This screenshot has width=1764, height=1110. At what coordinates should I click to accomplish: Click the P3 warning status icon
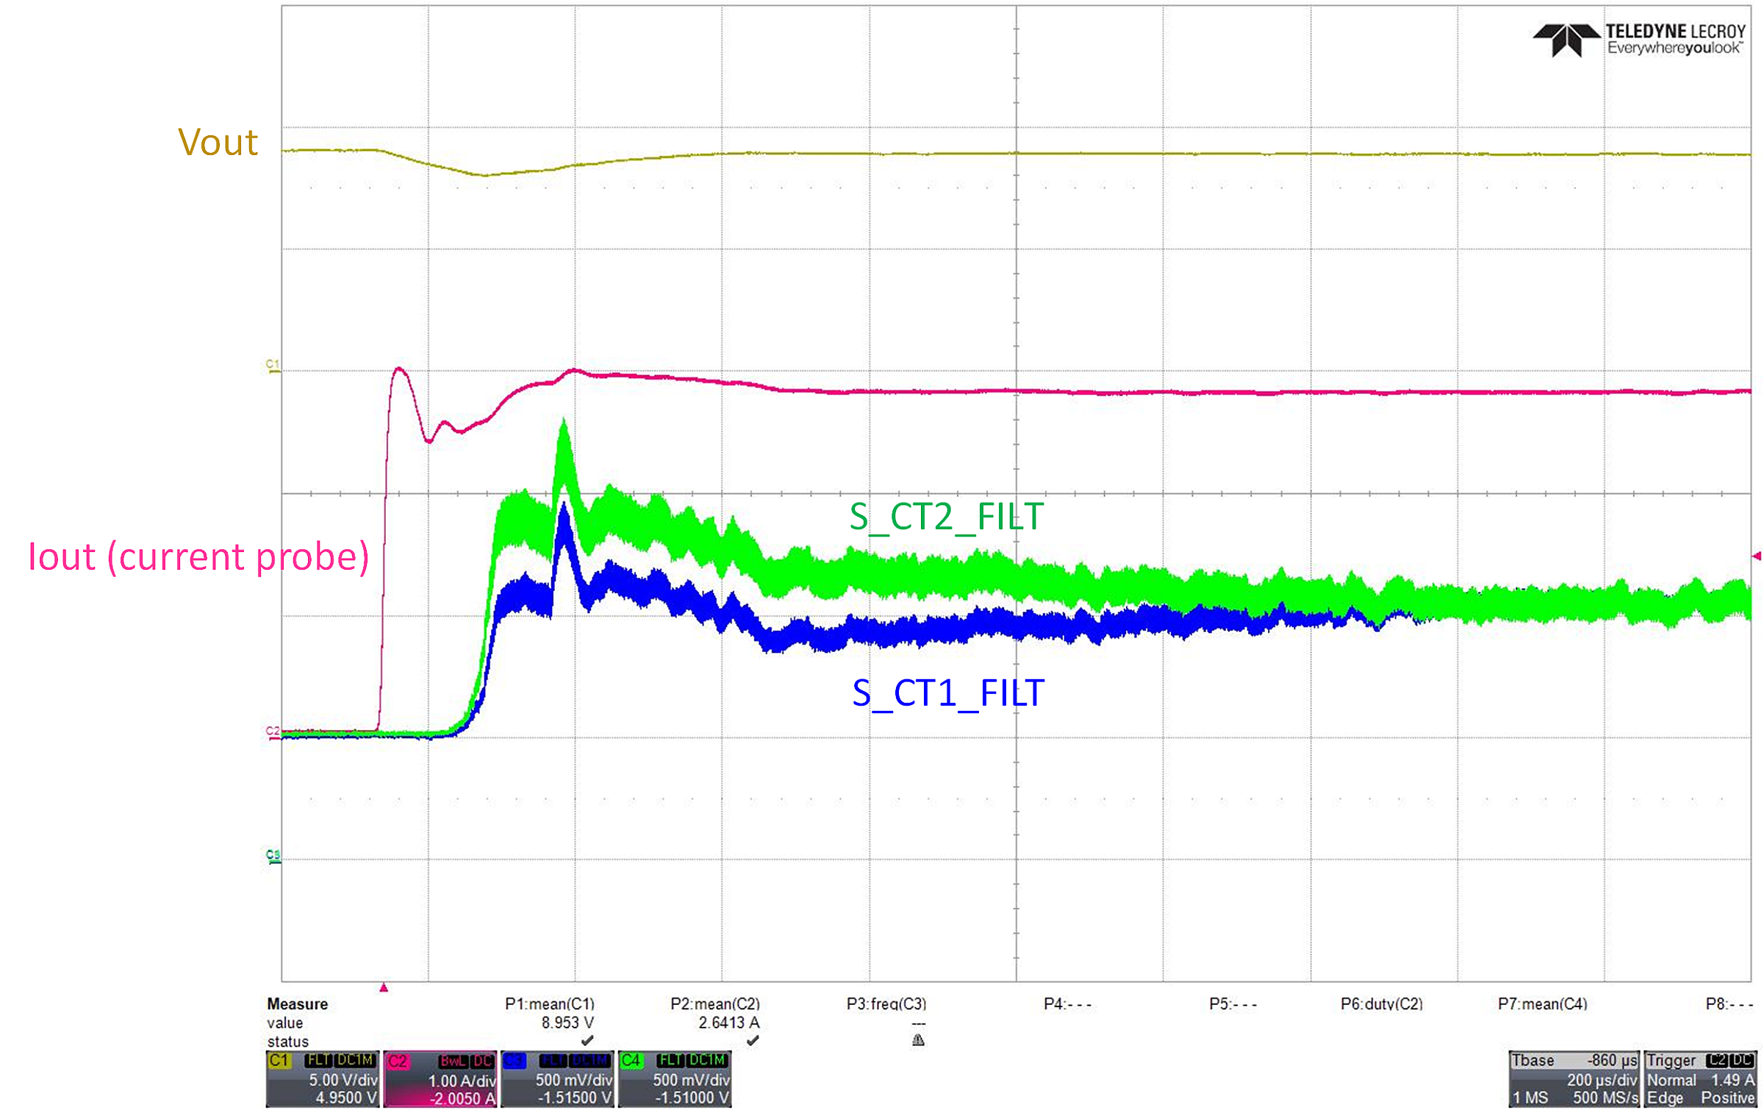point(918,1040)
